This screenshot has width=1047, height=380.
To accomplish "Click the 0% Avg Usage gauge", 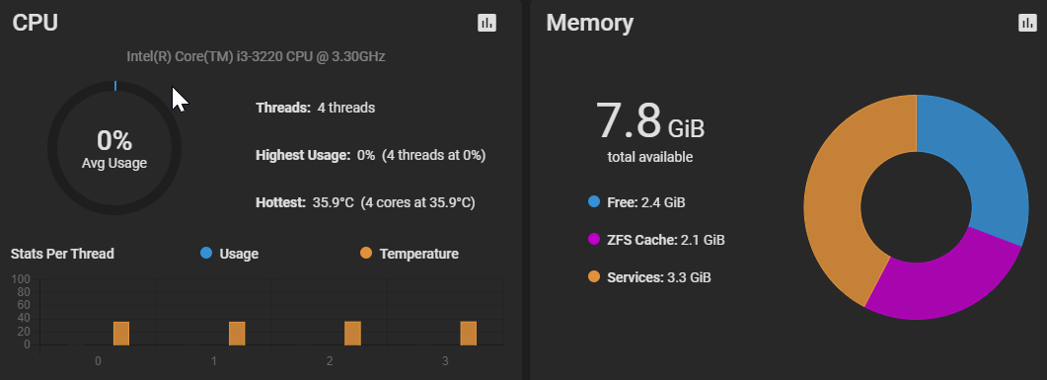I will pos(114,148).
